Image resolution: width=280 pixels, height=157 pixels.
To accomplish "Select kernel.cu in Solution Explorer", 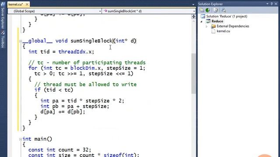I will pyautogui.click(x=223, y=31).
